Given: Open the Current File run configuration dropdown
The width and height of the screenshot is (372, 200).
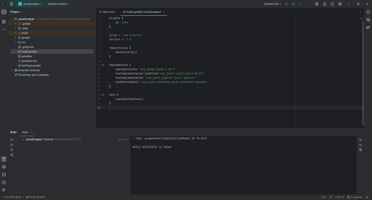Looking at the screenshot, I should tap(273, 4).
